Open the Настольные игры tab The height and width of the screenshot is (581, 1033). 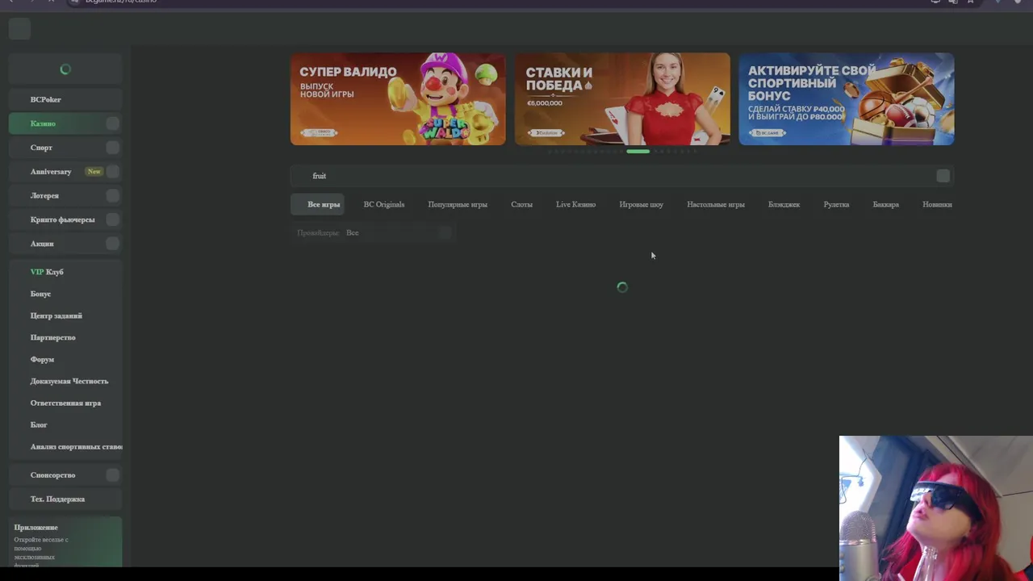click(715, 204)
